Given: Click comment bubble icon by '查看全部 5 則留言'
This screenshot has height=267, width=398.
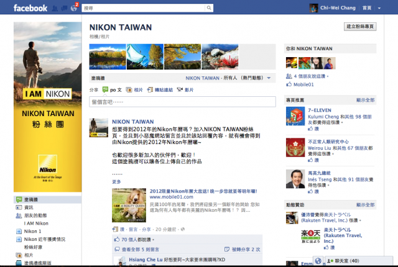Looking at the screenshot, I should click(117, 249).
